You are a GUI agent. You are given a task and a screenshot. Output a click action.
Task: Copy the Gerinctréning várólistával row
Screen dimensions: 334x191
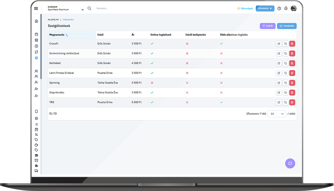pos(285,53)
